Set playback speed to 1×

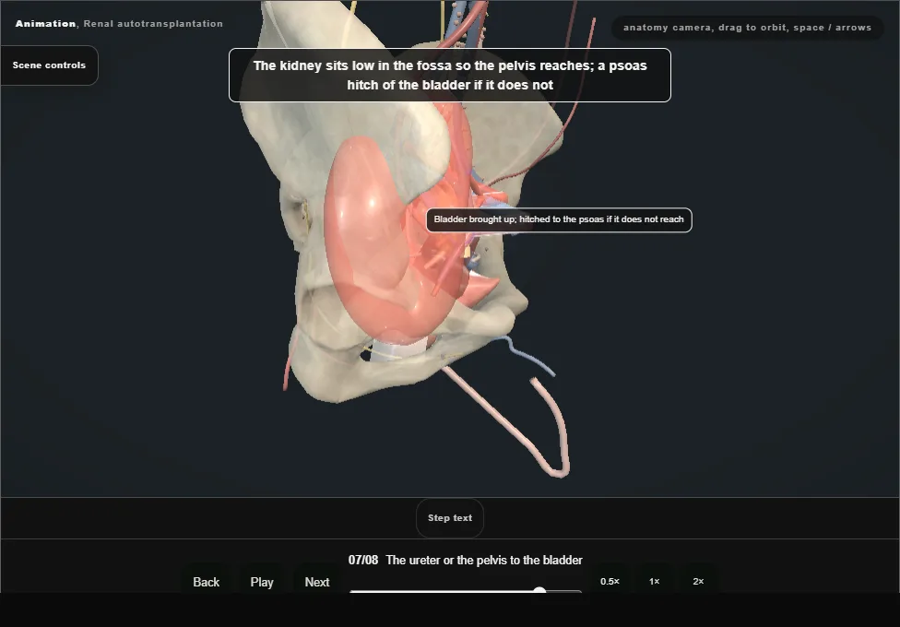[655, 581]
